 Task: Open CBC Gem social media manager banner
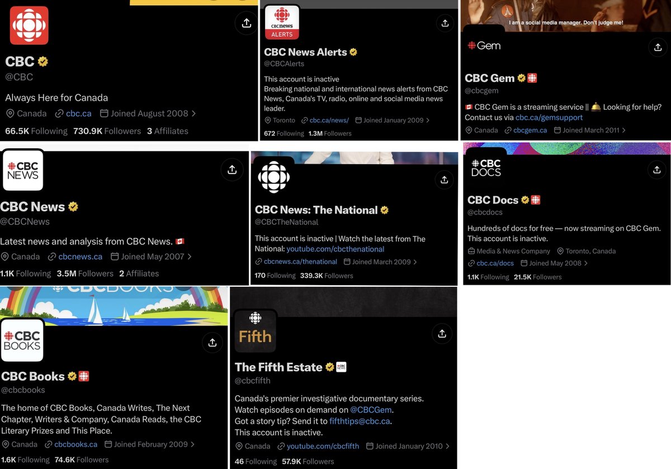click(565, 16)
